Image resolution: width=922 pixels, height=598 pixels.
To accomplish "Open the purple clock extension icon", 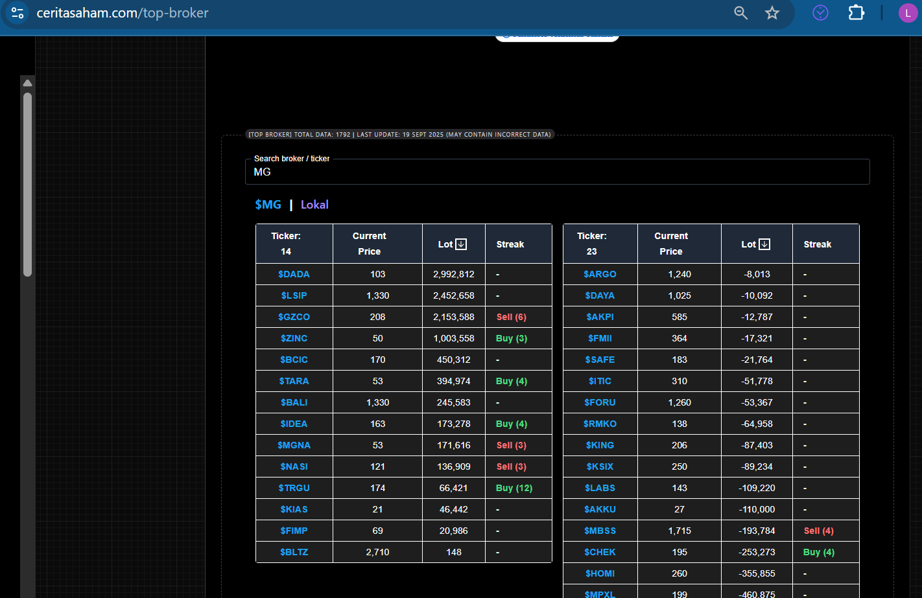I will click(x=820, y=13).
